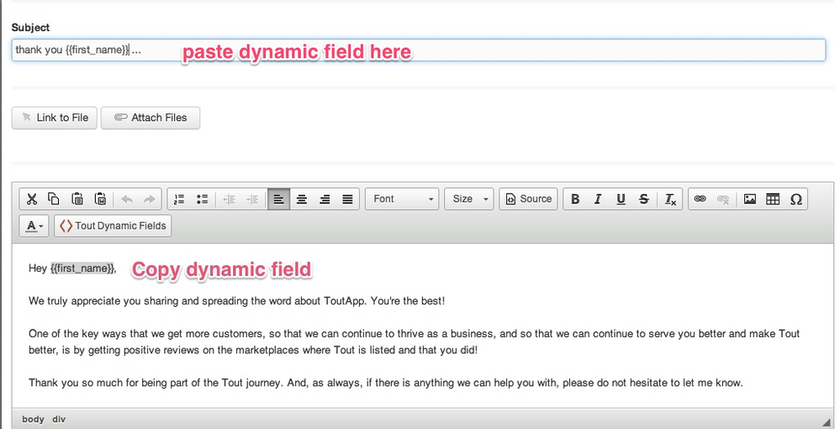Center align the text
Screen dimensions: 840x429
(302, 199)
